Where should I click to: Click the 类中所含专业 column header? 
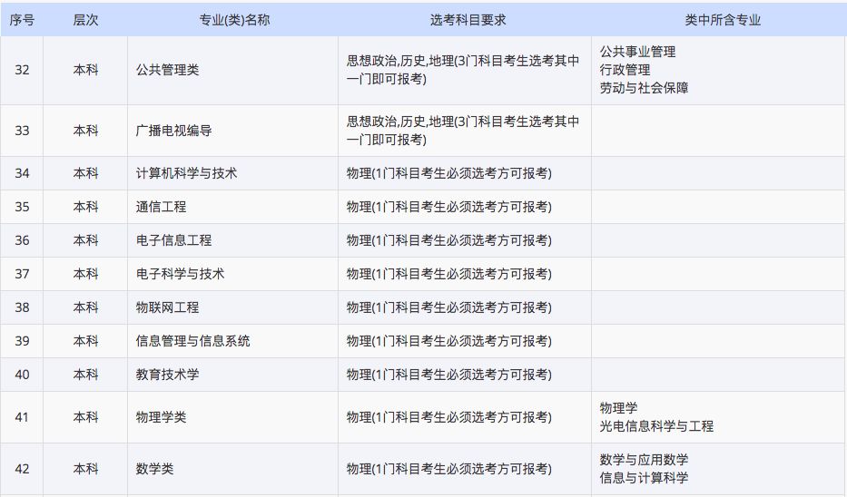pos(723,20)
